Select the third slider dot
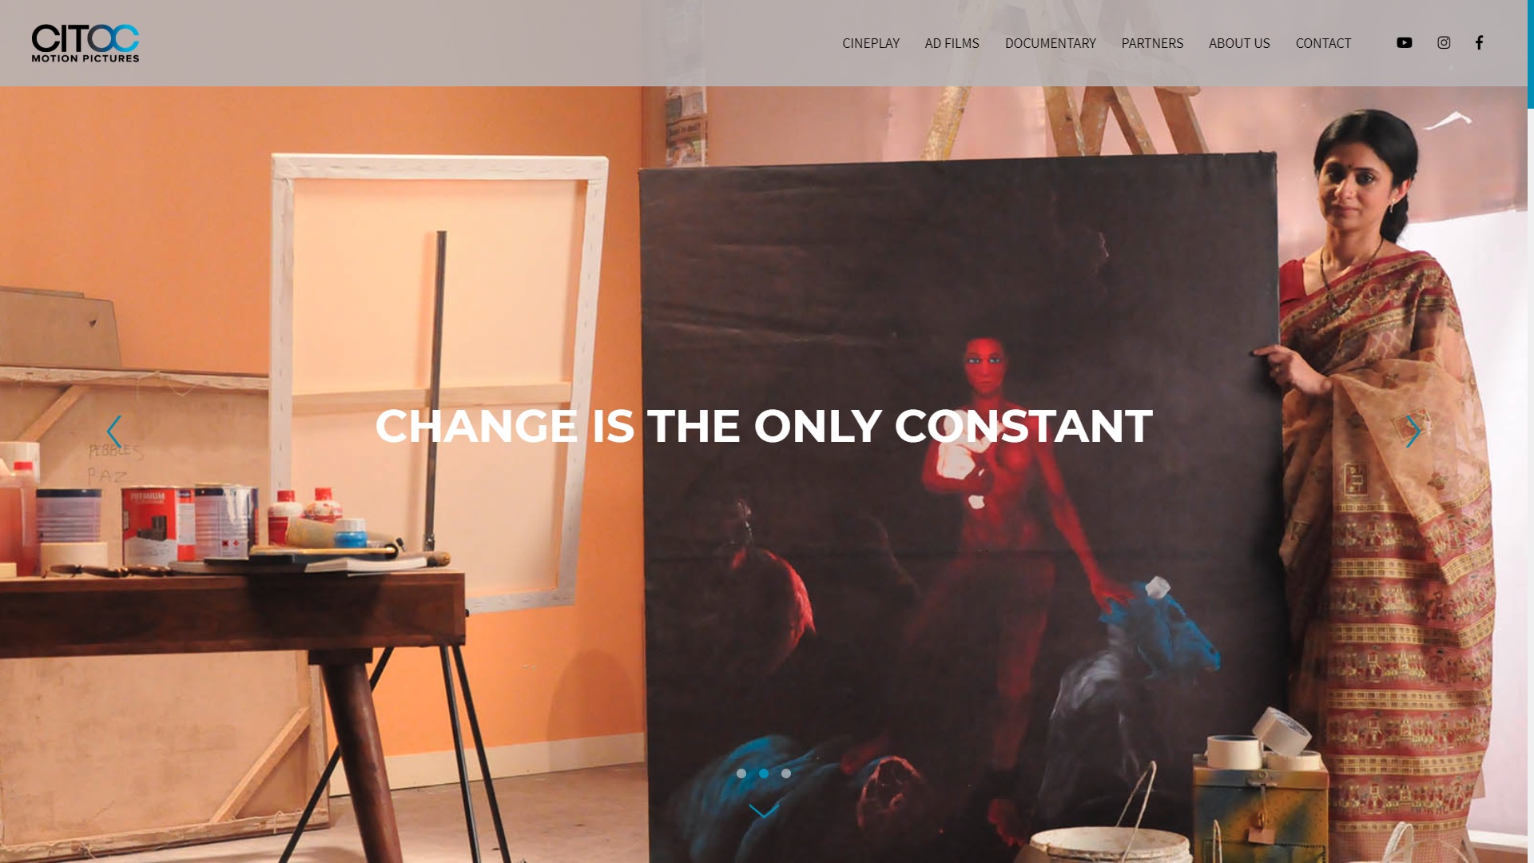 tap(786, 774)
